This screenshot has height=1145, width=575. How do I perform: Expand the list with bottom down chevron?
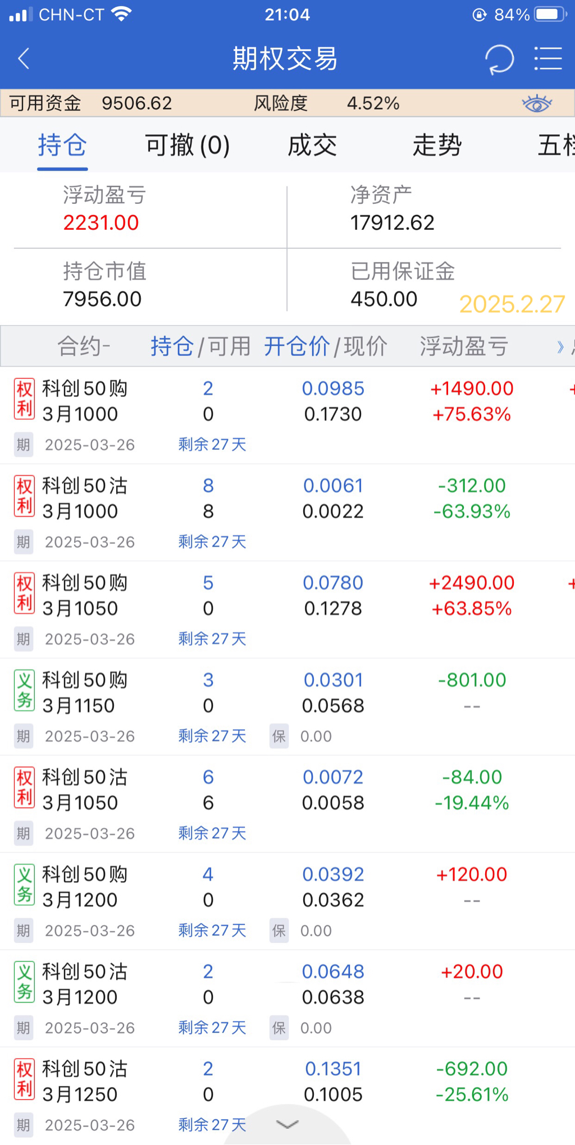coord(287,1124)
